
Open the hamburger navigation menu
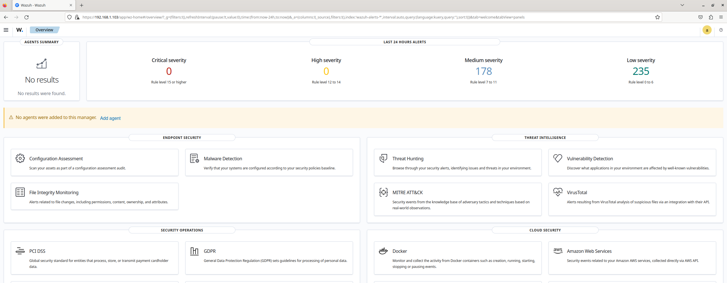[6, 30]
